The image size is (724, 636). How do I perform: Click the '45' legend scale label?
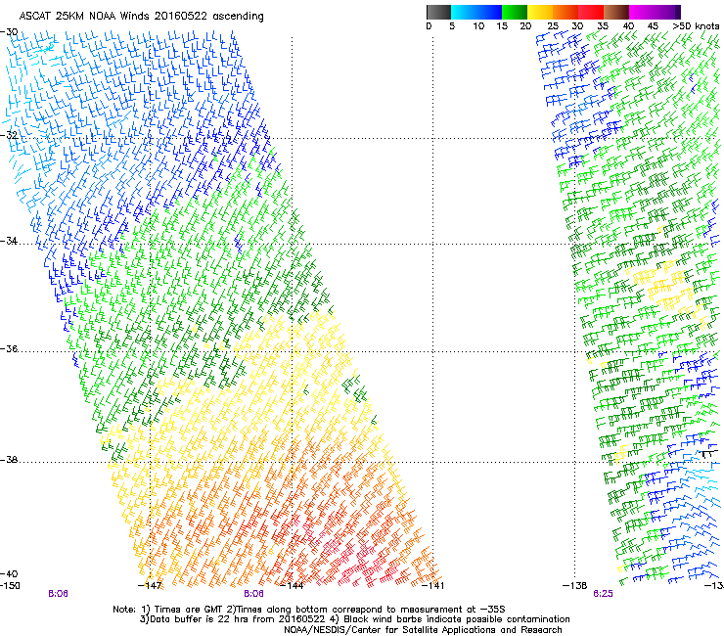tap(653, 25)
